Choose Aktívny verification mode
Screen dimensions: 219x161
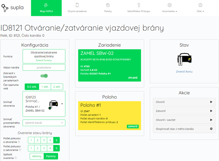[x=37, y=156]
